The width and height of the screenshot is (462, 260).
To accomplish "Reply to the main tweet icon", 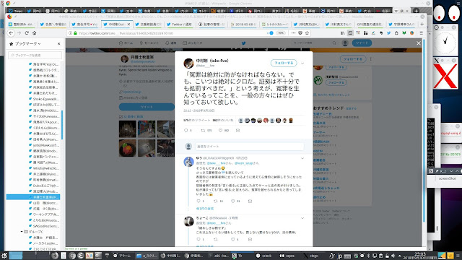I will 186,130.
